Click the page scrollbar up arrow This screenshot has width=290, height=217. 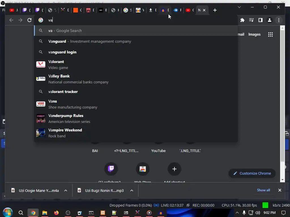click(282, 28)
